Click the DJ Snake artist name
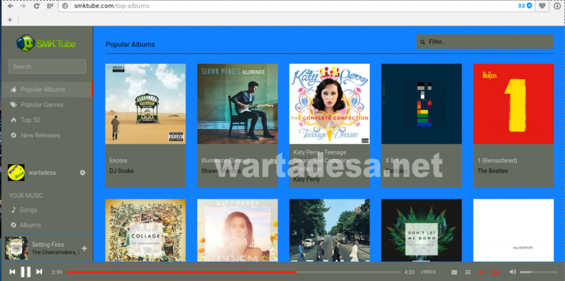 click(121, 171)
